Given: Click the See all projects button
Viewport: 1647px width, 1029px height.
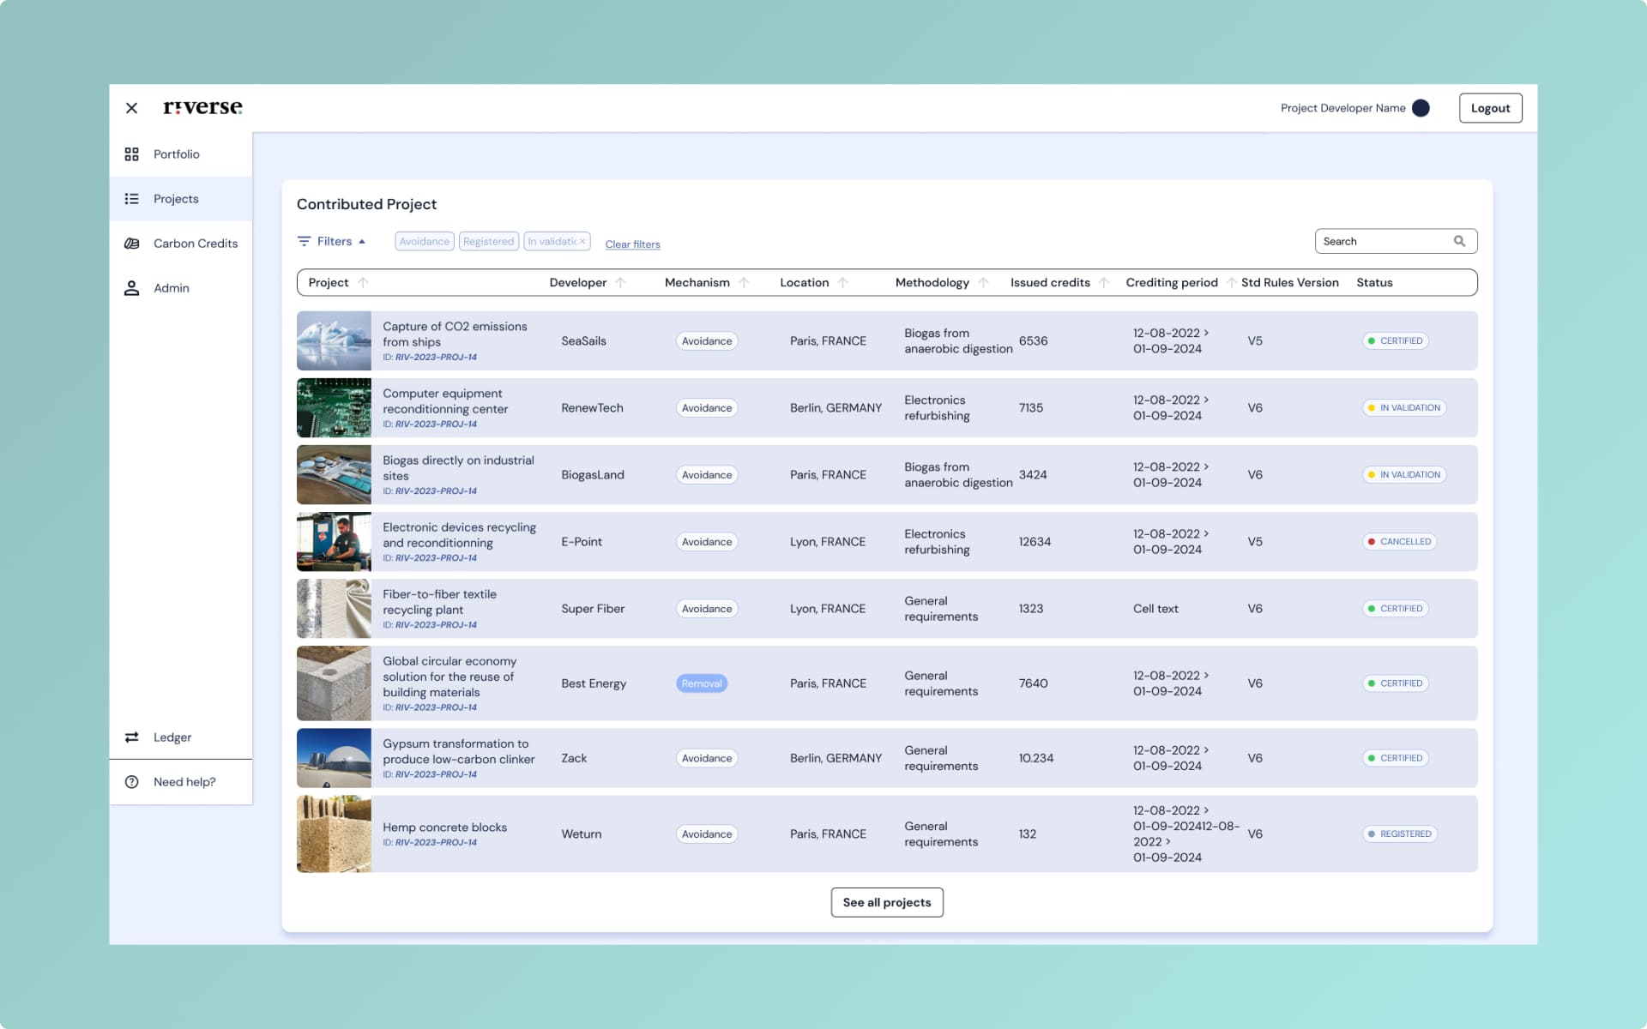Looking at the screenshot, I should click(x=886, y=902).
